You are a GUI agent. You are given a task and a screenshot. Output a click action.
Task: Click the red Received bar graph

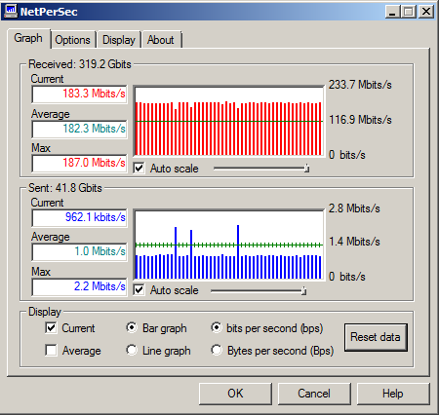[x=229, y=122]
